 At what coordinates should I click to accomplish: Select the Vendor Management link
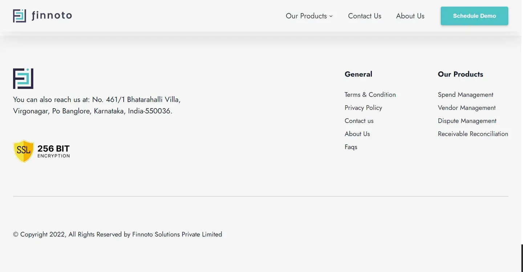[467, 107]
